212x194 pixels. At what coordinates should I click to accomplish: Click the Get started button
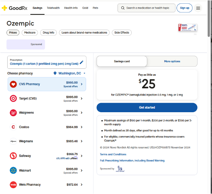[147, 107]
